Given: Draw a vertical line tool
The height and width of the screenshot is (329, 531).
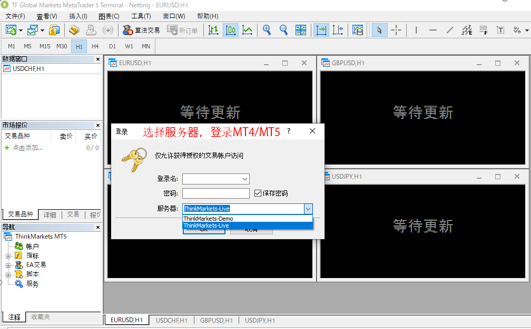Looking at the screenshot, I should pos(416,30).
